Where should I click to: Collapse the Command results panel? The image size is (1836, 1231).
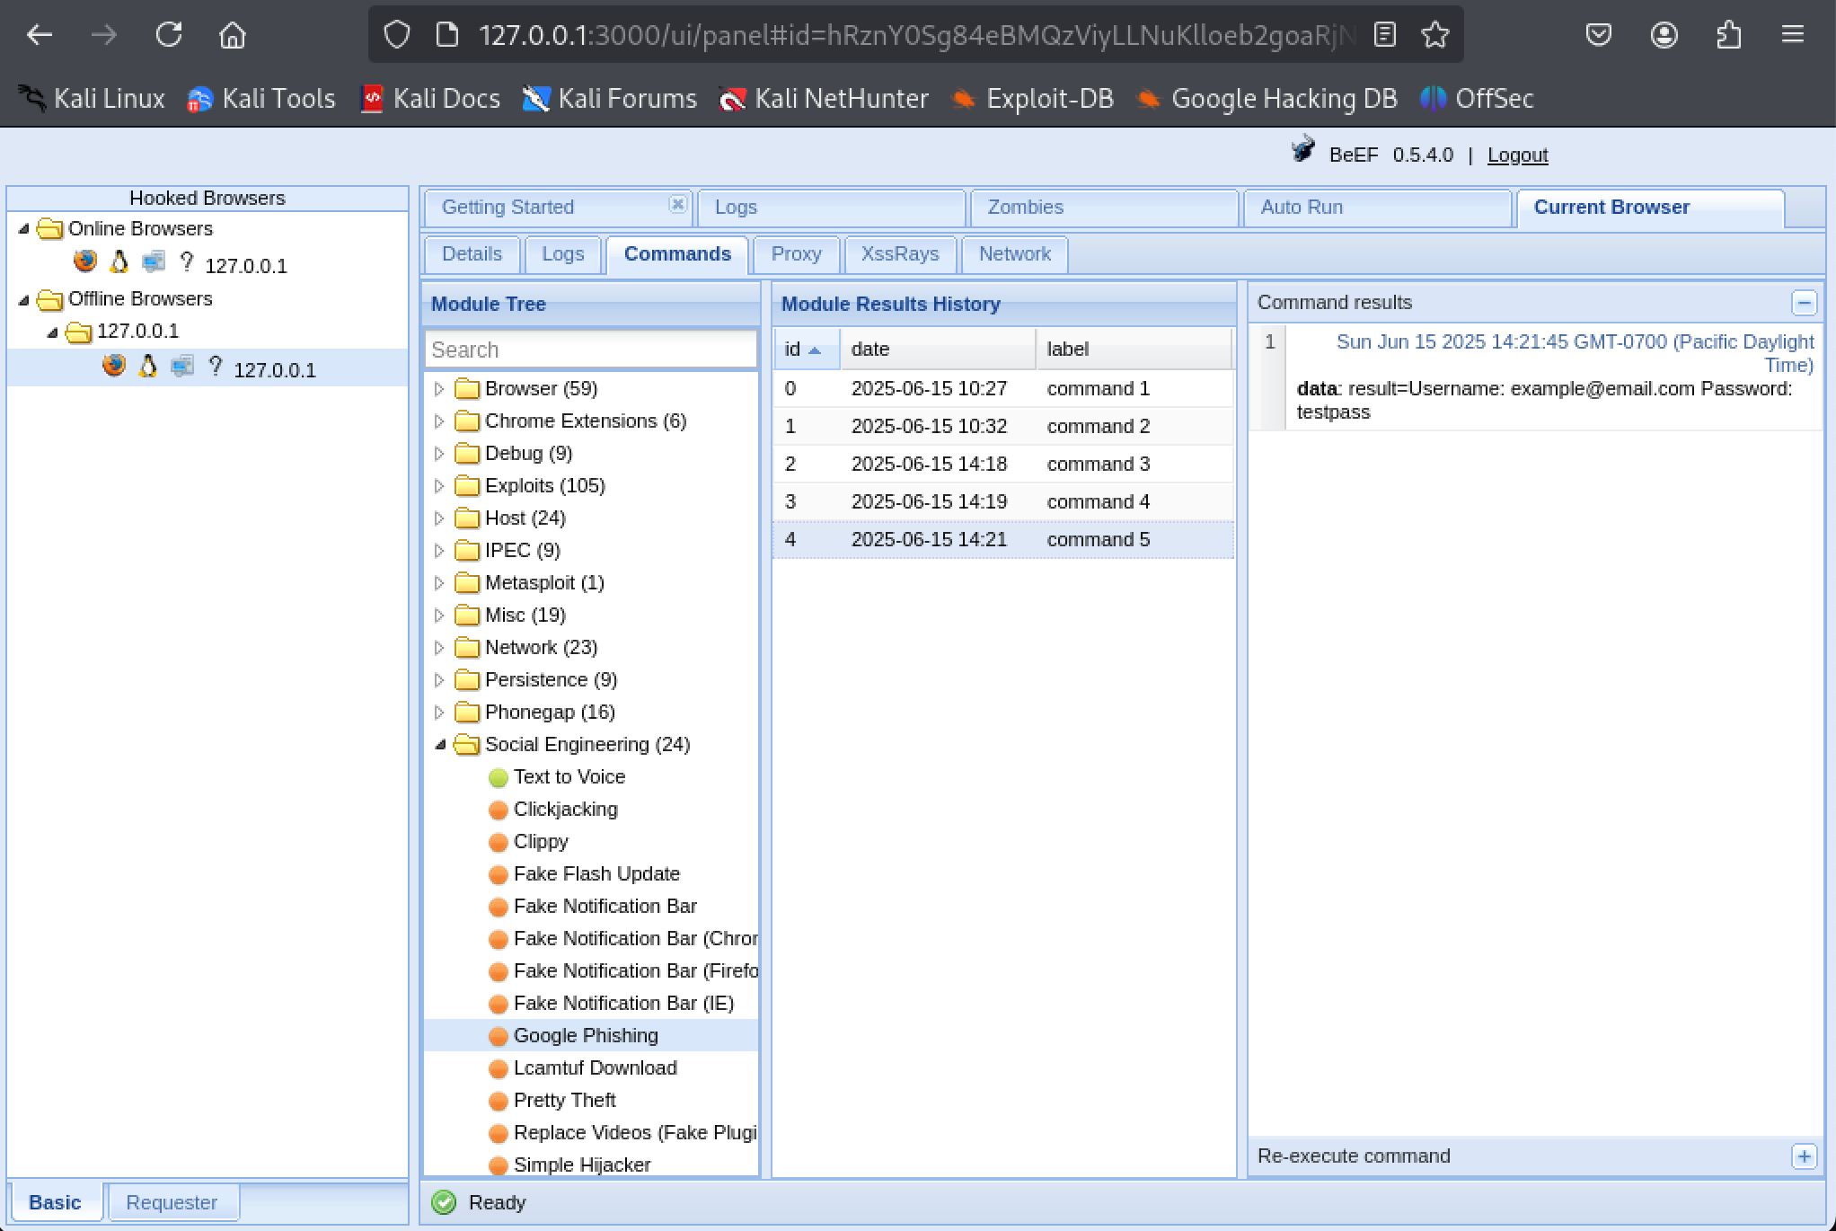[x=1804, y=303]
